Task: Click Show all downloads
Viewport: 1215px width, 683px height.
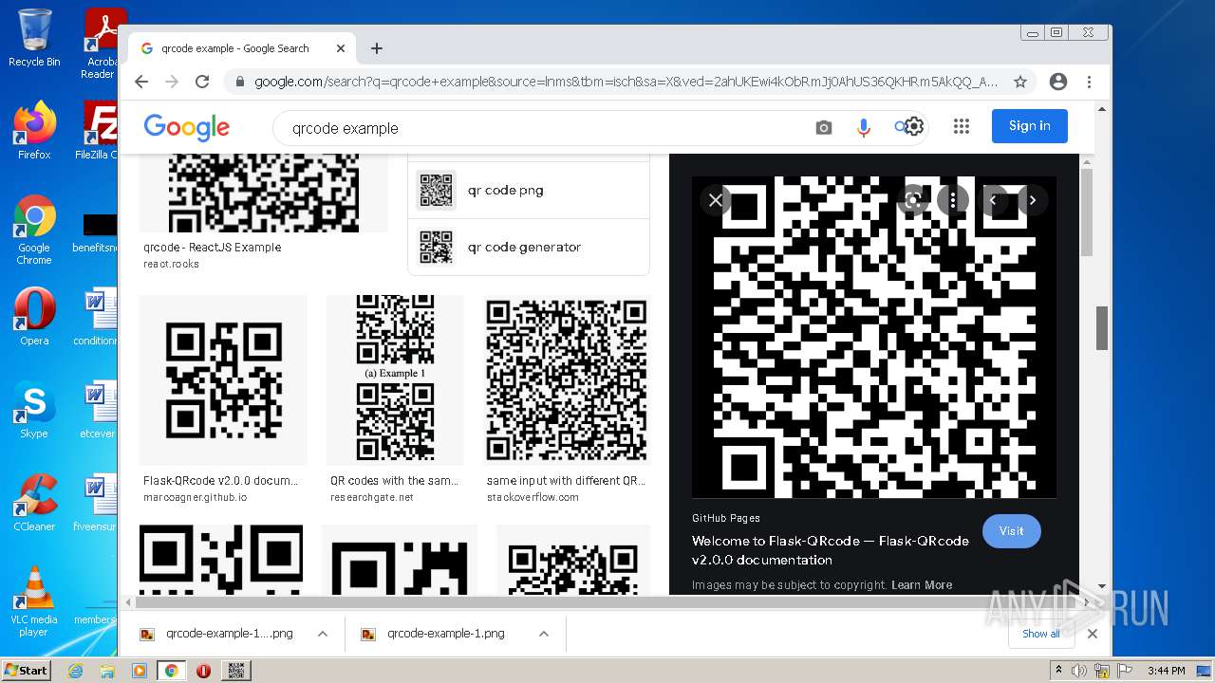Action: point(1041,634)
